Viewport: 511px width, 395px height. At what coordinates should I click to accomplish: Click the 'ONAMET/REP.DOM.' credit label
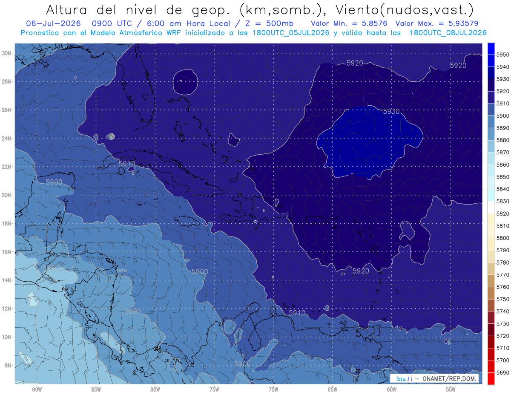coord(449,378)
